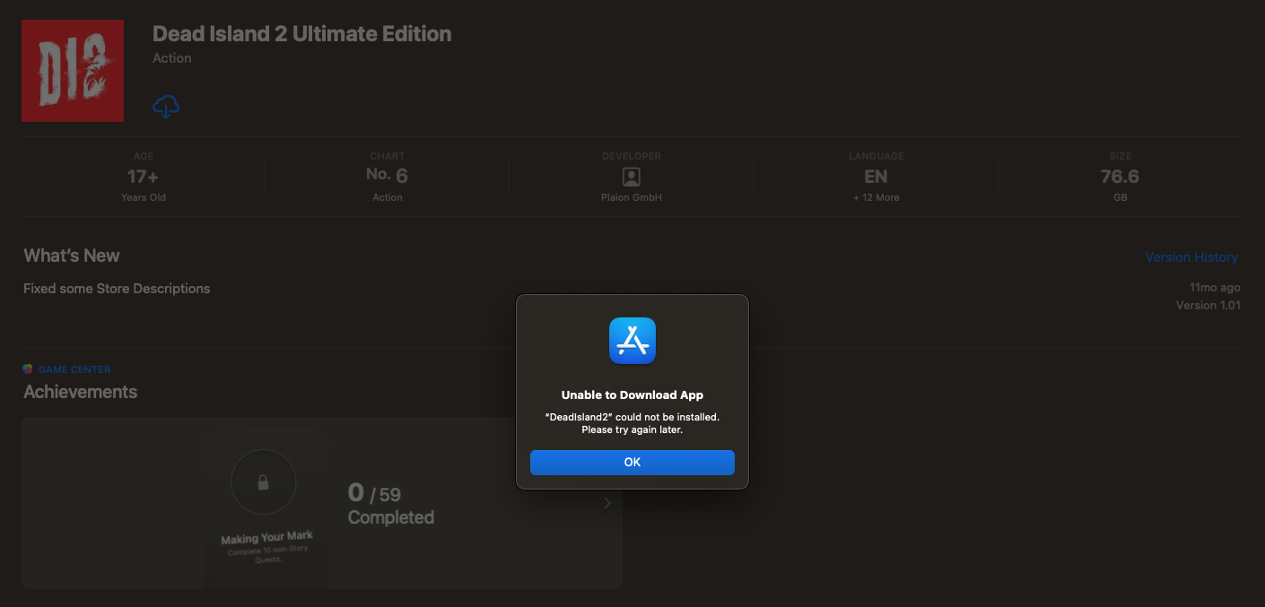
Task: Open the Version History link
Action: 1191,257
